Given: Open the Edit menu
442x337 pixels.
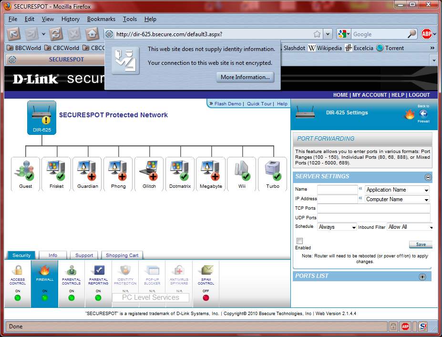Looking at the screenshot, I should (29, 19).
